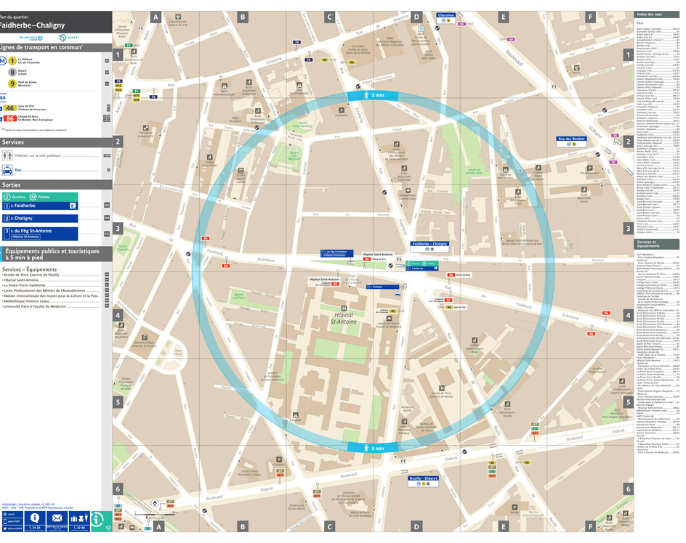The image size is (686, 543).
Task: Select the public toilets icon under Services
Action: pyautogui.click(x=7, y=155)
